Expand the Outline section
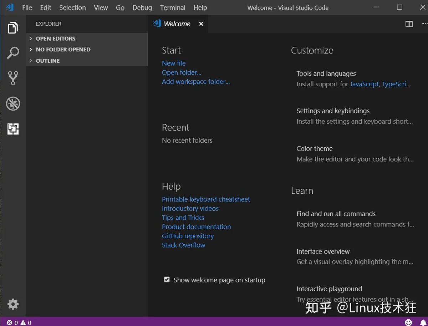 tap(87, 61)
